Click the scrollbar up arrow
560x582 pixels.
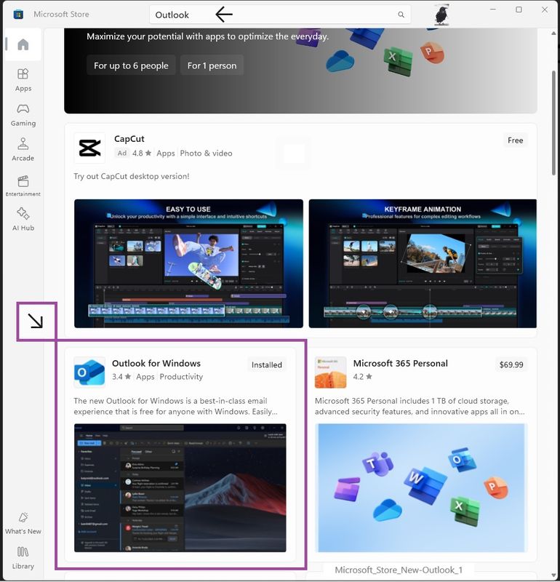tap(553, 33)
